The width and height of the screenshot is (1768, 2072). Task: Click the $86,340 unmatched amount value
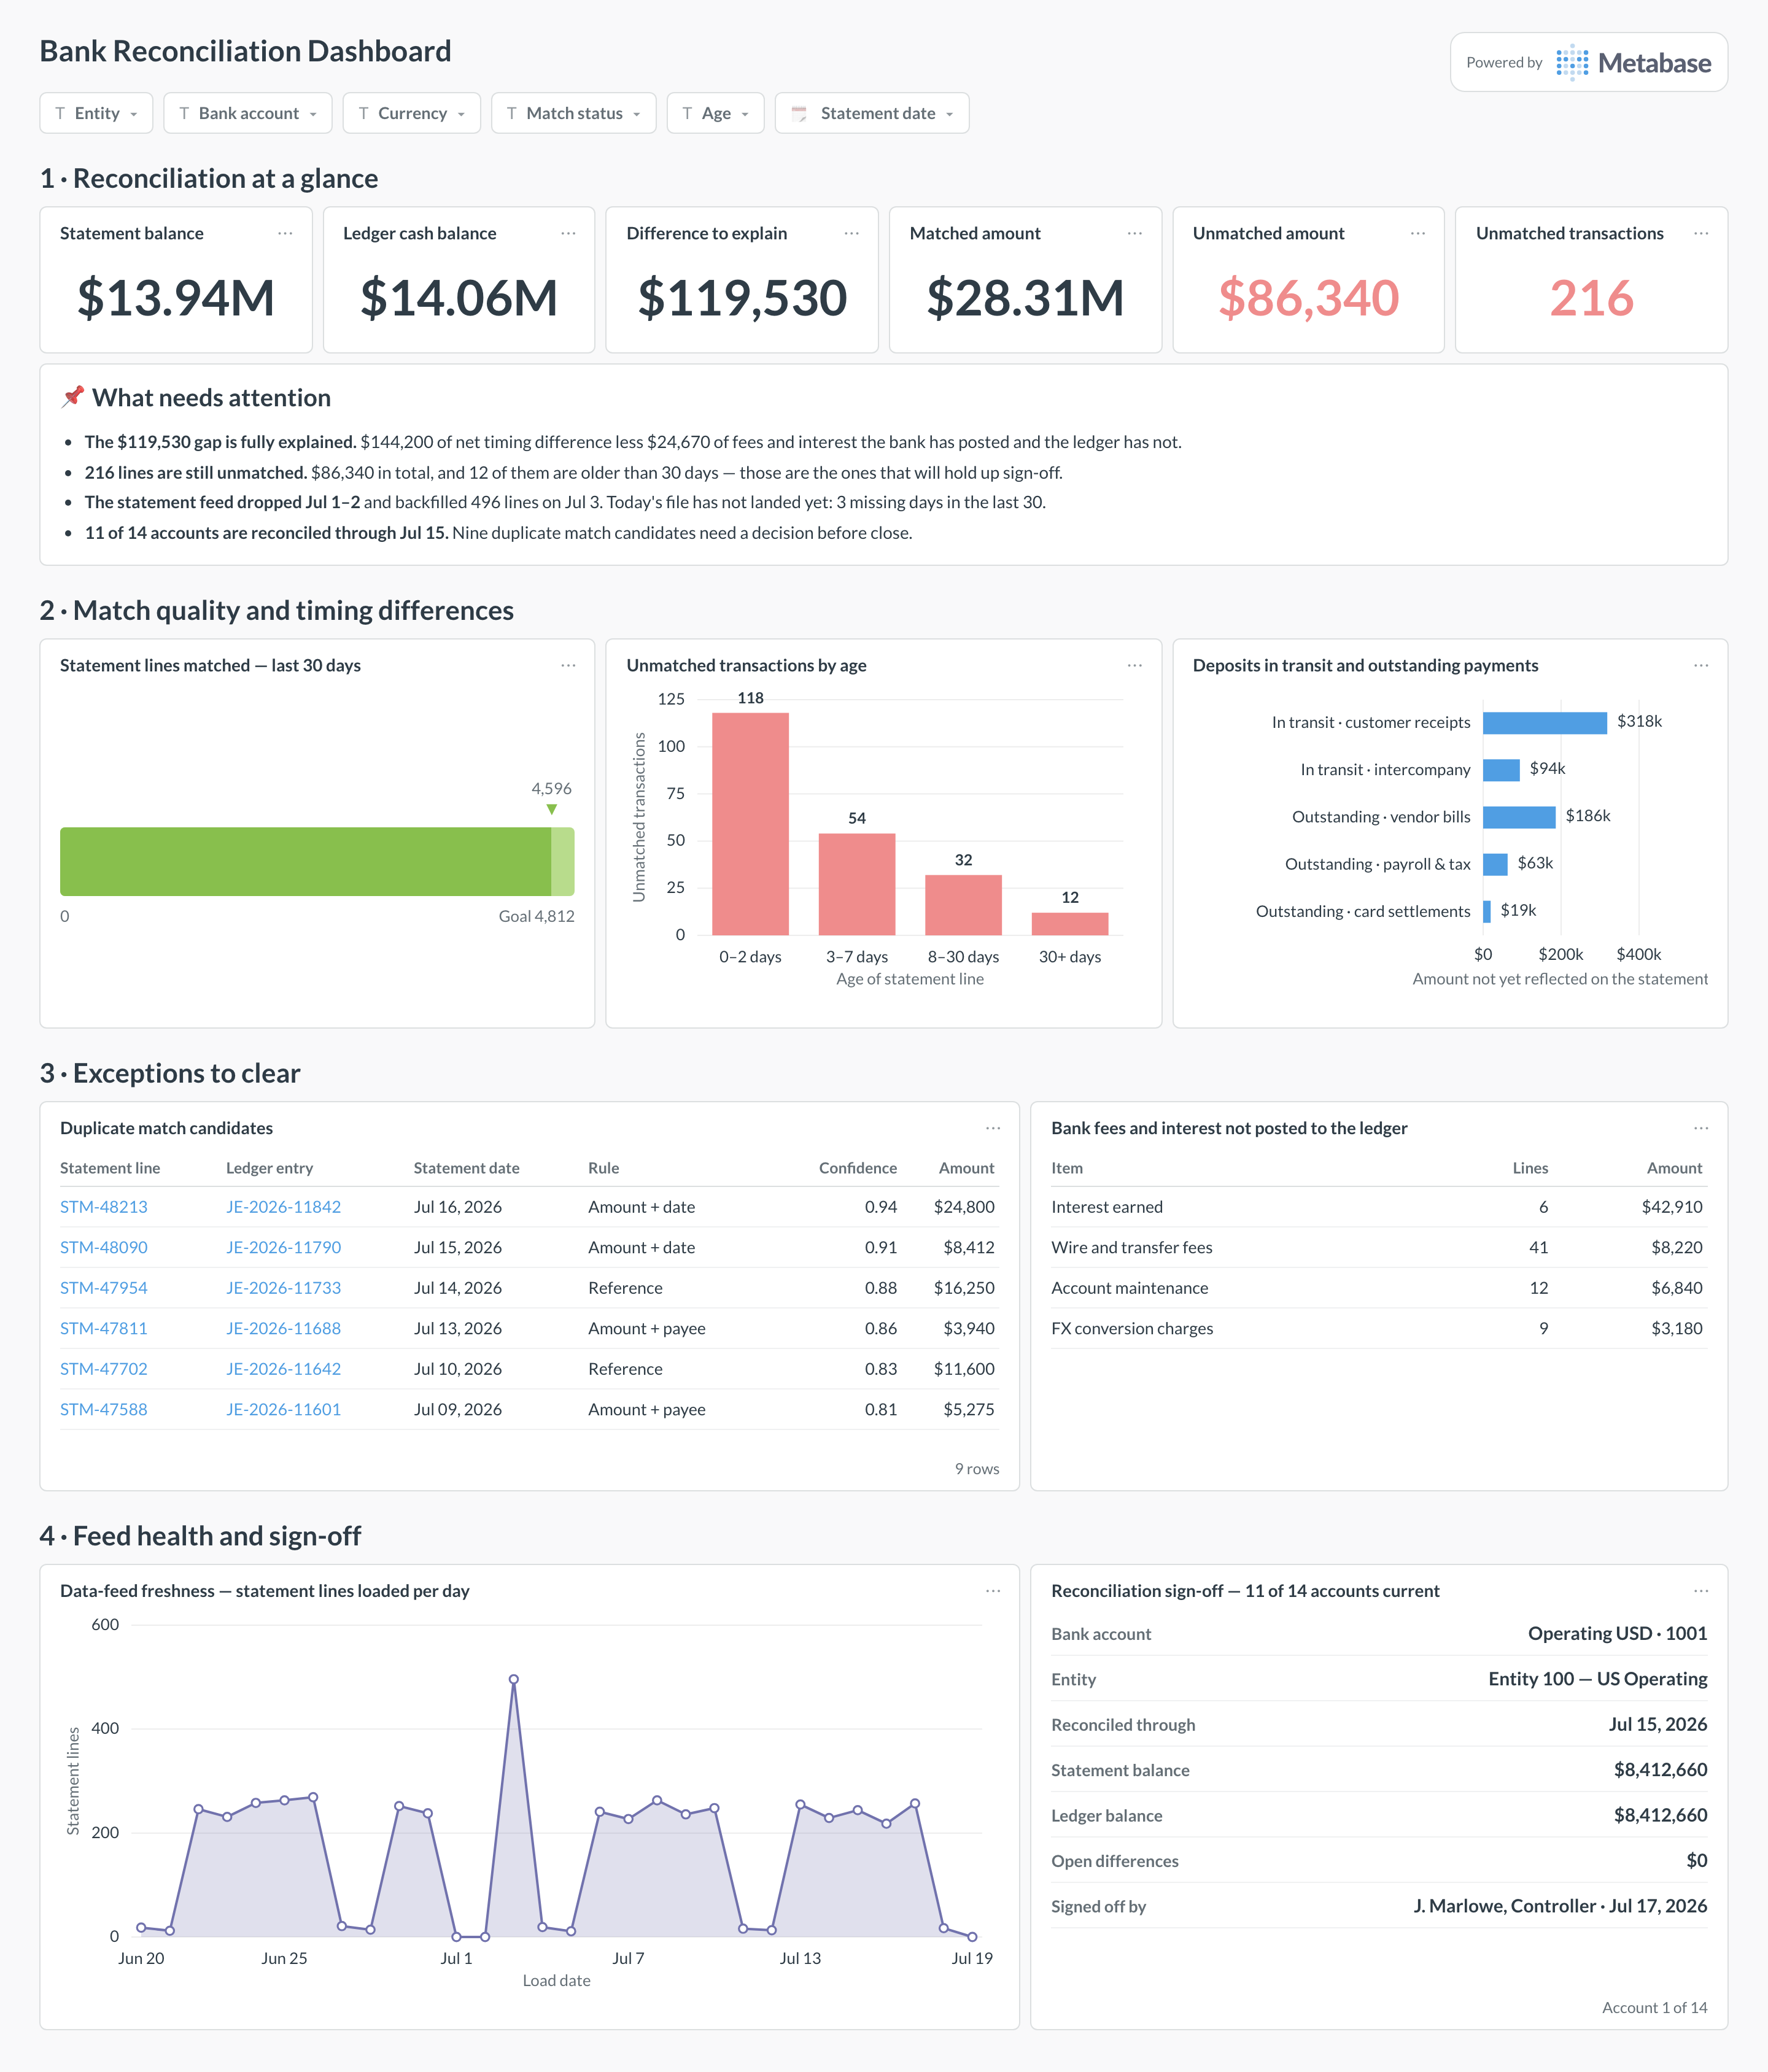[1308, 298]
